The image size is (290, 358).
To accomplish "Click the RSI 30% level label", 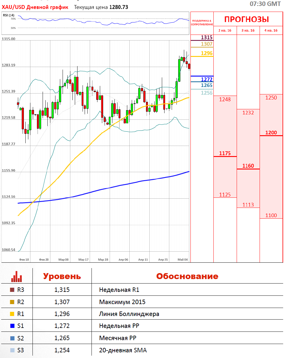I will click(x=13, y=28).
